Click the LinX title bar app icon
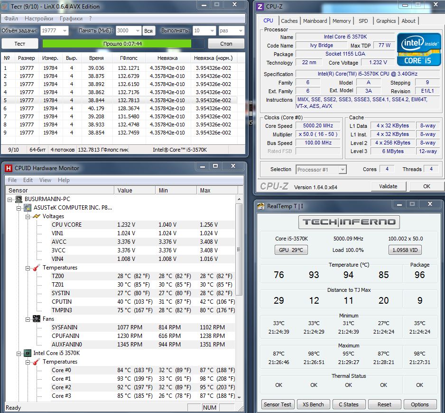Viewport: 445px width, 413px height. [5, 6]
